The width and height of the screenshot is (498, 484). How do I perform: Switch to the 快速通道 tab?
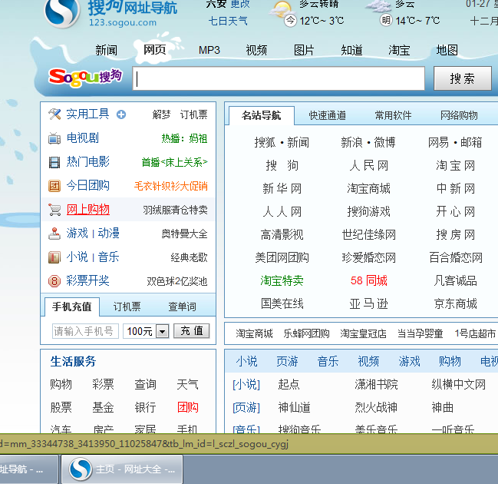point(328,115)
